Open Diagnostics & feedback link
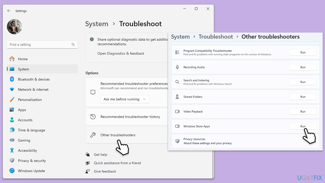This screenshot has height=183, width=325. (x=121, y=53)
